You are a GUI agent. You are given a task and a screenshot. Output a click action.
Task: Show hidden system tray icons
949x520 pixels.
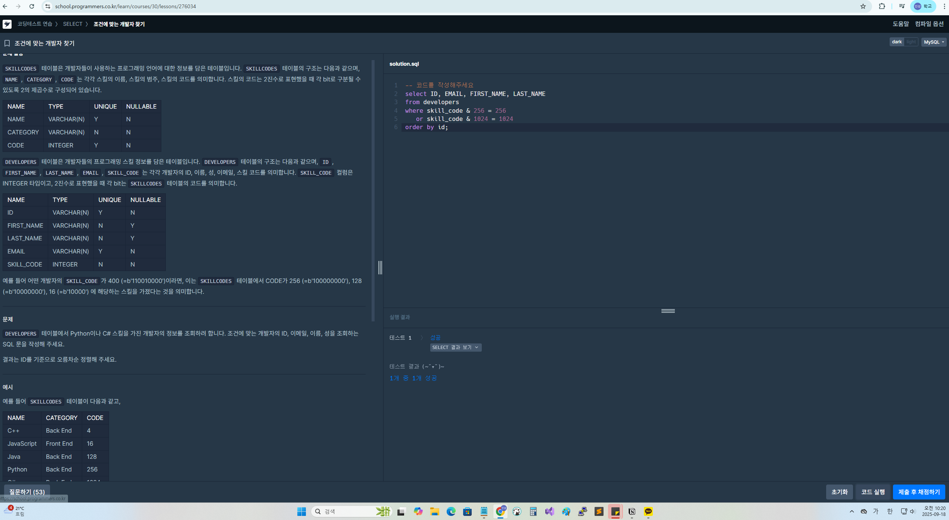pyautogui.click(x=852, y=511)
